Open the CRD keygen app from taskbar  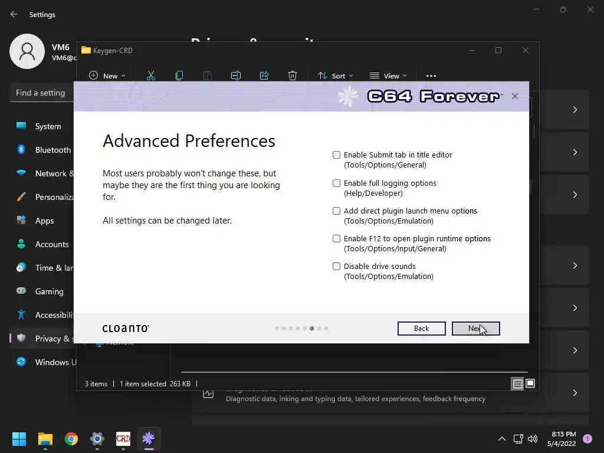[123, 439]
